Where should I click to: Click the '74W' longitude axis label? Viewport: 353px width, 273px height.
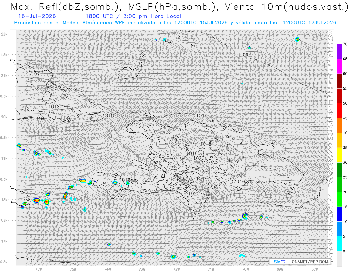click(x=107, y=269)
